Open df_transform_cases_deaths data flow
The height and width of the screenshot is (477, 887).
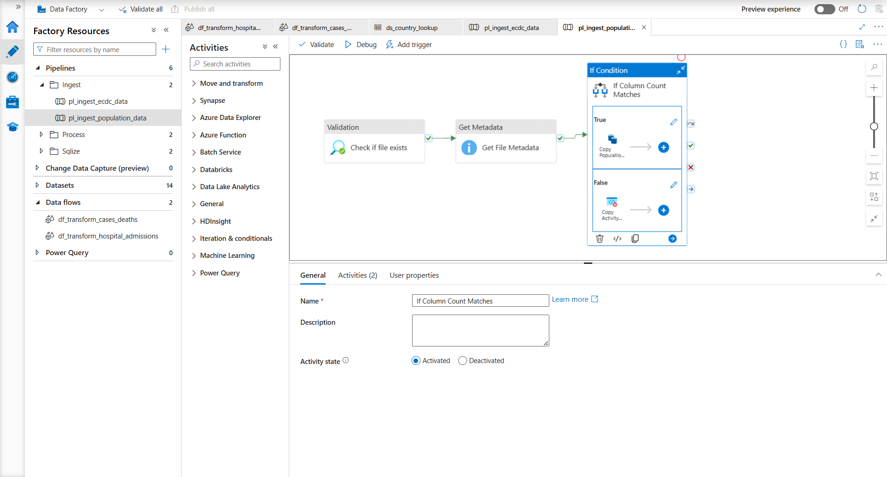(98, 220)
